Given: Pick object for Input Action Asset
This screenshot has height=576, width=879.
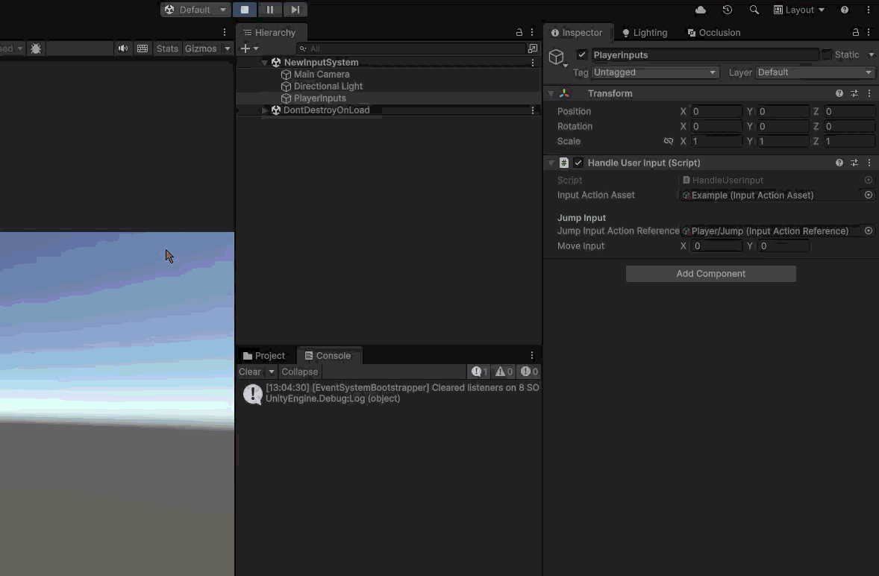Looking at the screenshot, I should (x=869, y=195).
